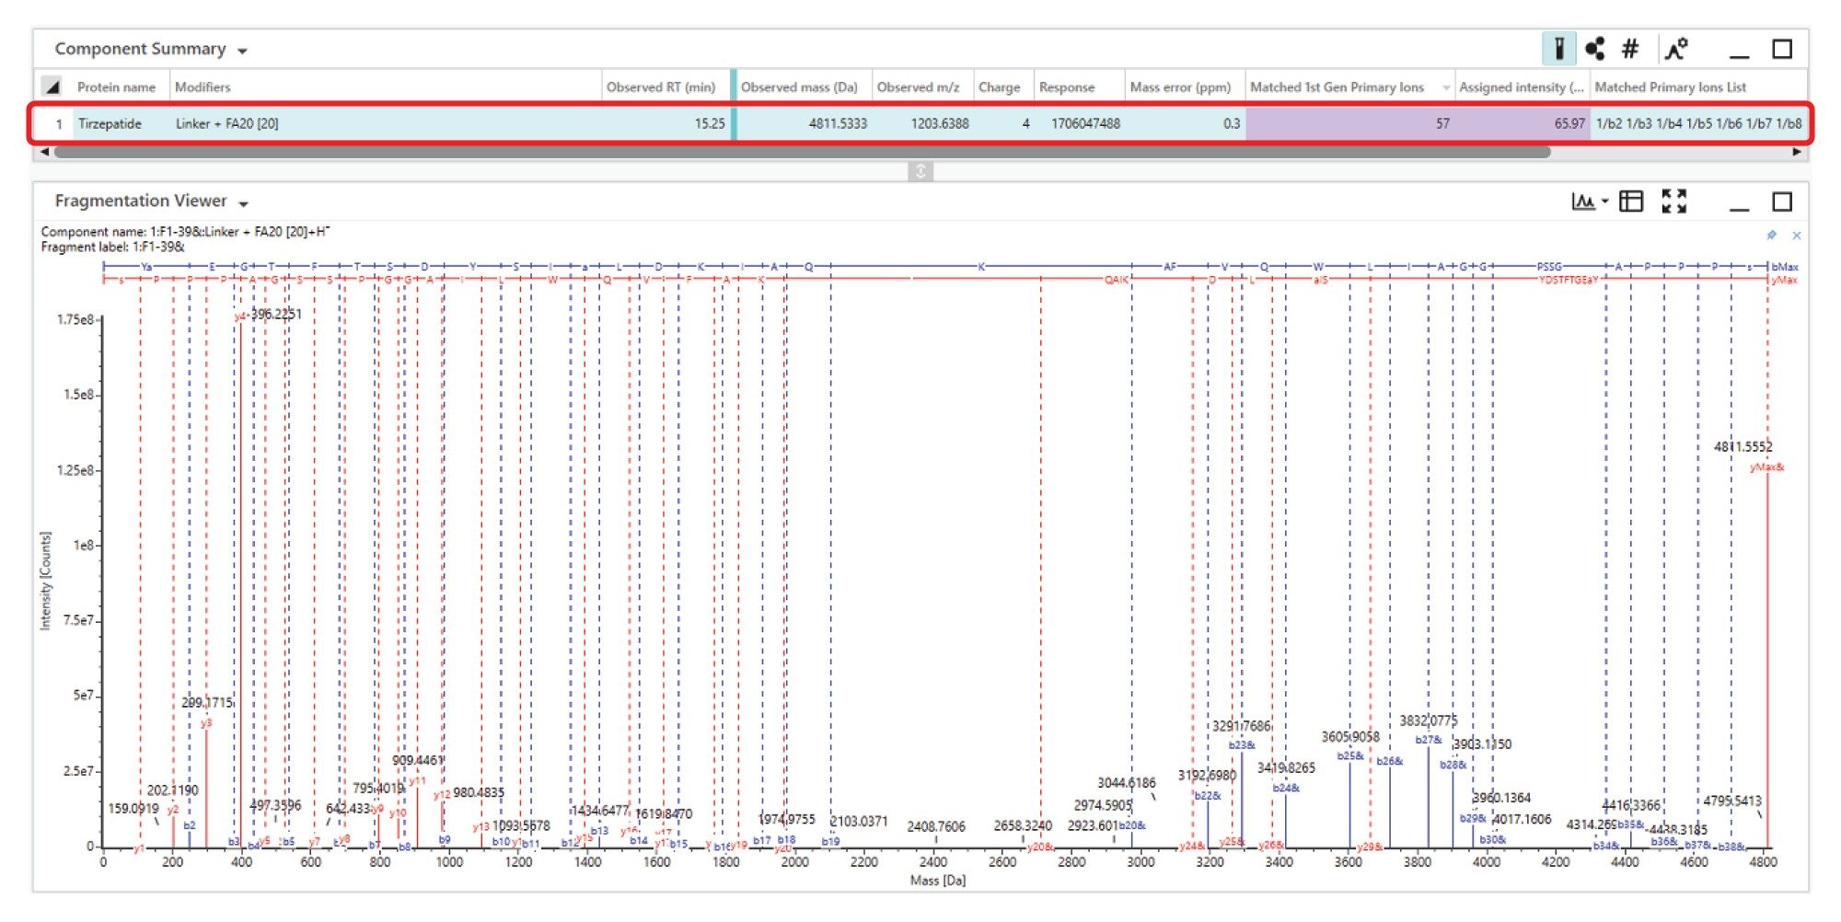
Task: Click the connected nodes share icon
Action: pyautogui.click(x=1595, y=49)
